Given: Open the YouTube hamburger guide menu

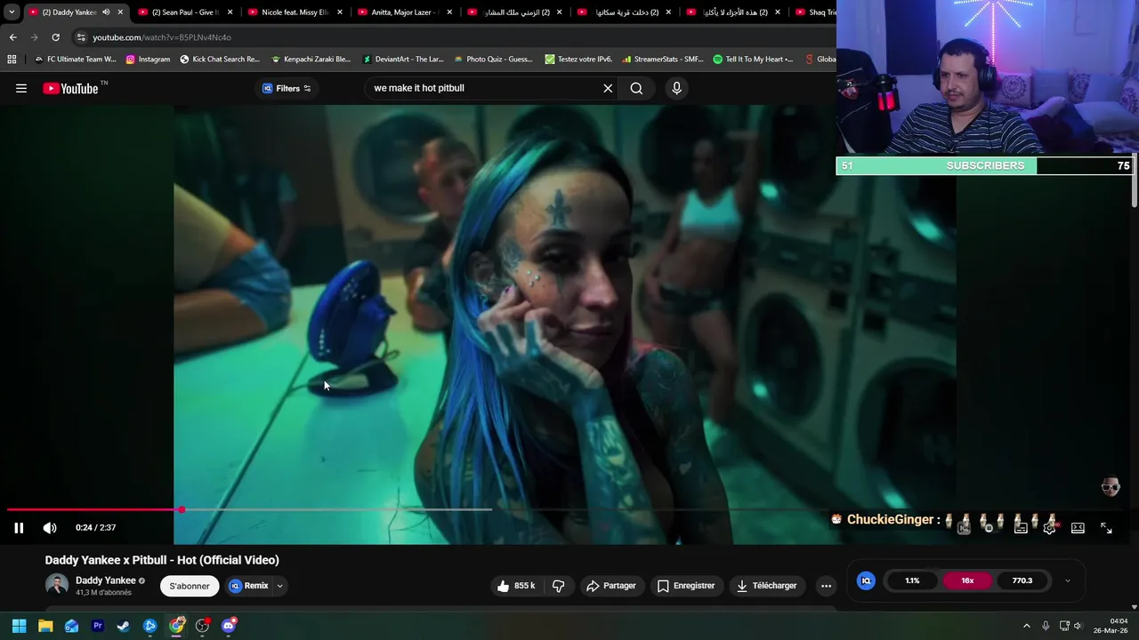Looking at the screenshot, I should pyautogui.click(x=21, y=88).
